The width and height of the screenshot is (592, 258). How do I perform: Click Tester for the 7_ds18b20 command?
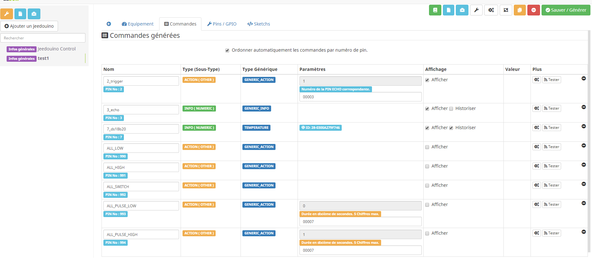coord(551,128)
